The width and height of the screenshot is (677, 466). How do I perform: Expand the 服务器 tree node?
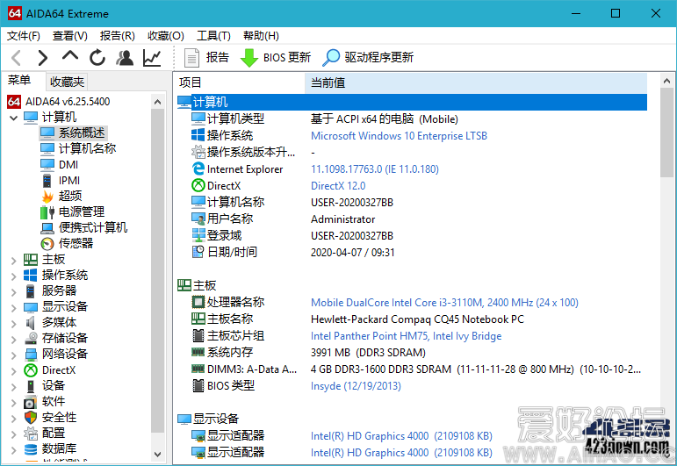pos(13,291)
